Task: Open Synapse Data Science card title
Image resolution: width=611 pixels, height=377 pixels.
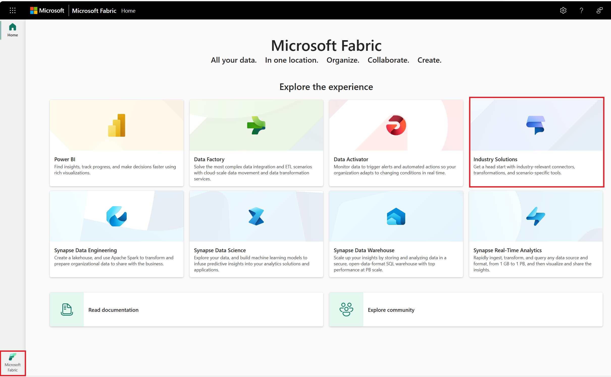Action: click(220, 250)
